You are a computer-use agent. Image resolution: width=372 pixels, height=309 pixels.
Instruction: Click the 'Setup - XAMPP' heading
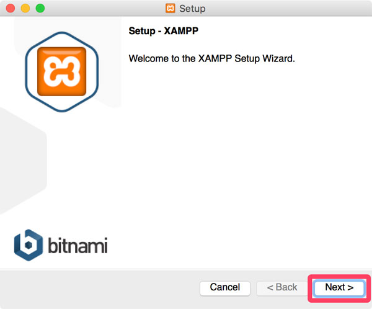click(163, 31)
